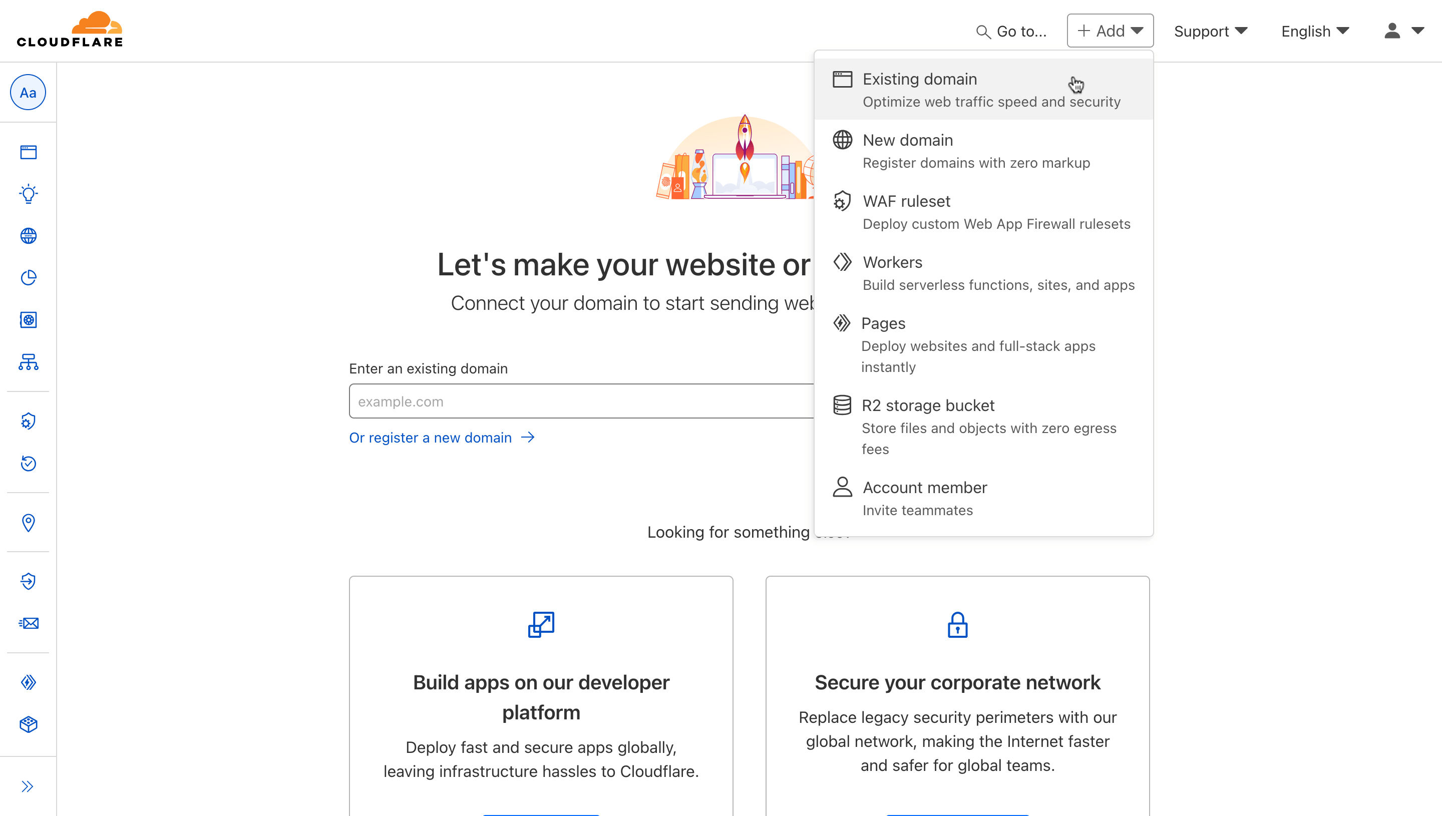Open the location pin sidebar icon
The image size is (1442, 816).
click(28, 522)
